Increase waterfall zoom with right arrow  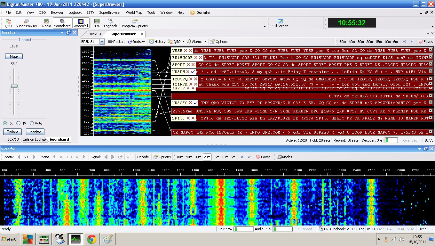34,157
